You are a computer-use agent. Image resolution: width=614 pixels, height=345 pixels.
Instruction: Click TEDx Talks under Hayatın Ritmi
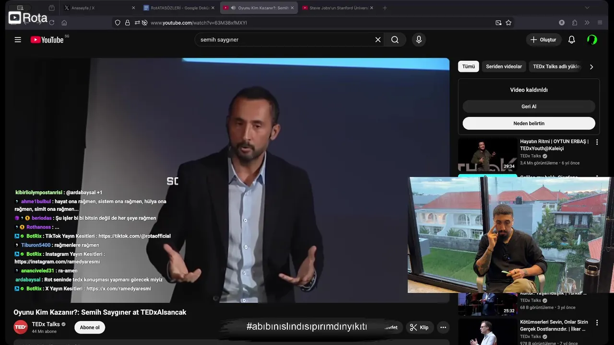[531, 156]
